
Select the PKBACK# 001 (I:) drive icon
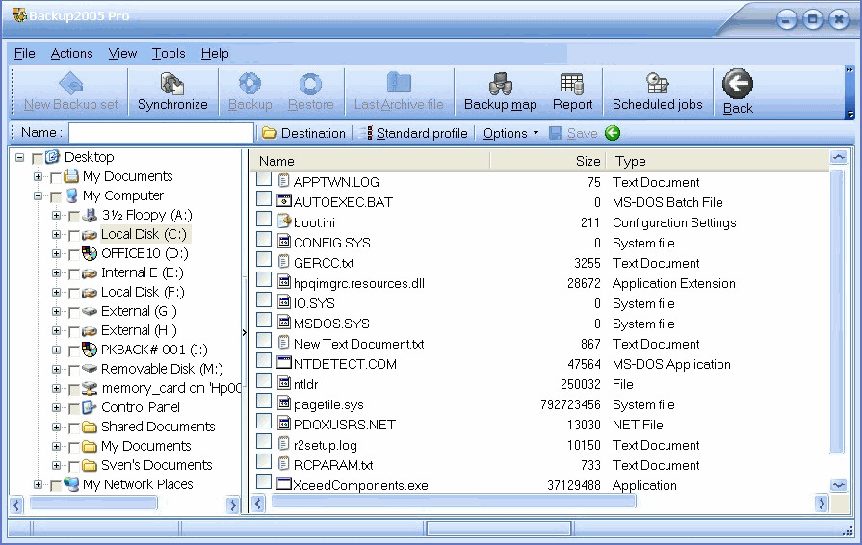[90, 350]
